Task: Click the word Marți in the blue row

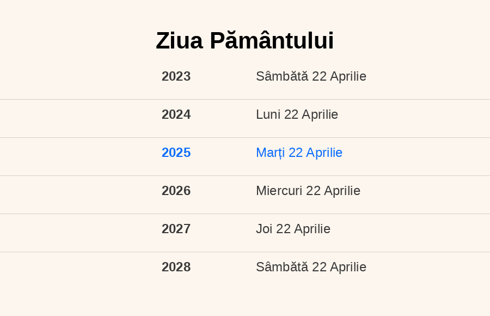Action: 270,153
